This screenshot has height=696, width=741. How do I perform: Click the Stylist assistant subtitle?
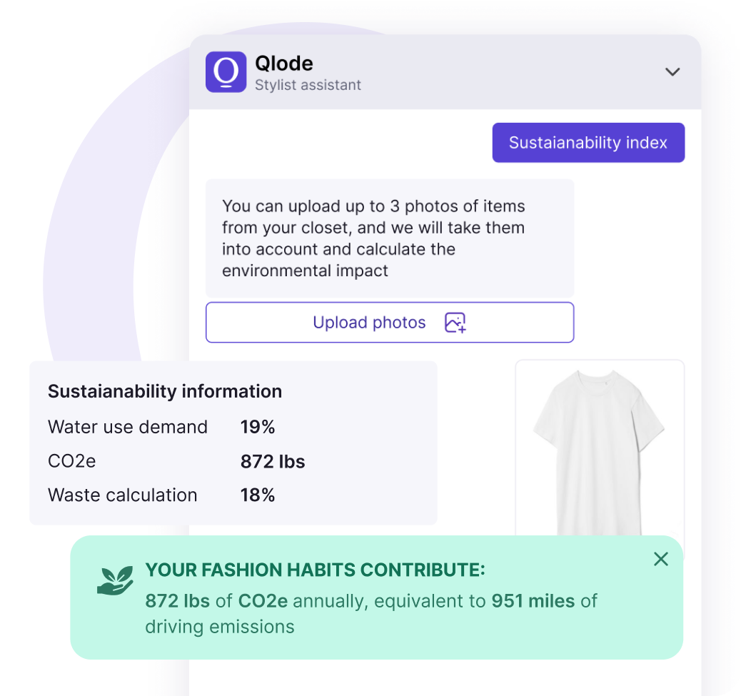[x=308, y=85]
